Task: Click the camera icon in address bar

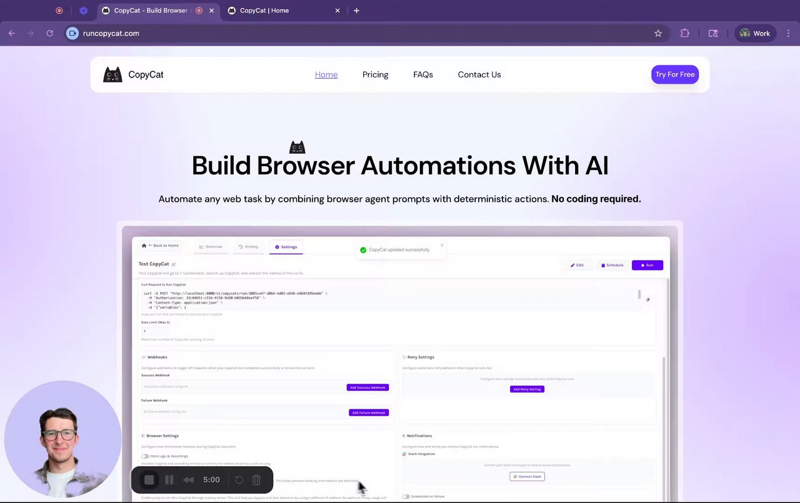Action: pos(72,34)
